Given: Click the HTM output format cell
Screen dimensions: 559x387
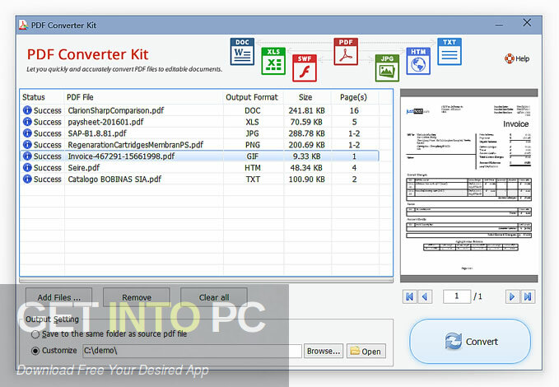Looking at the screenshot, I should 253,168.
